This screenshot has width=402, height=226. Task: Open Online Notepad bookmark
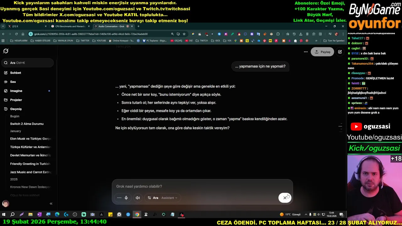pyautogui.click(x=122, y=40)
